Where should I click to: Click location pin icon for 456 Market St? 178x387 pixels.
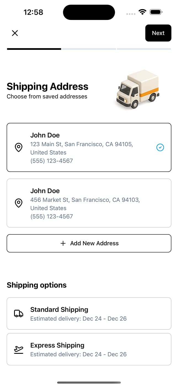pos(18,203)
